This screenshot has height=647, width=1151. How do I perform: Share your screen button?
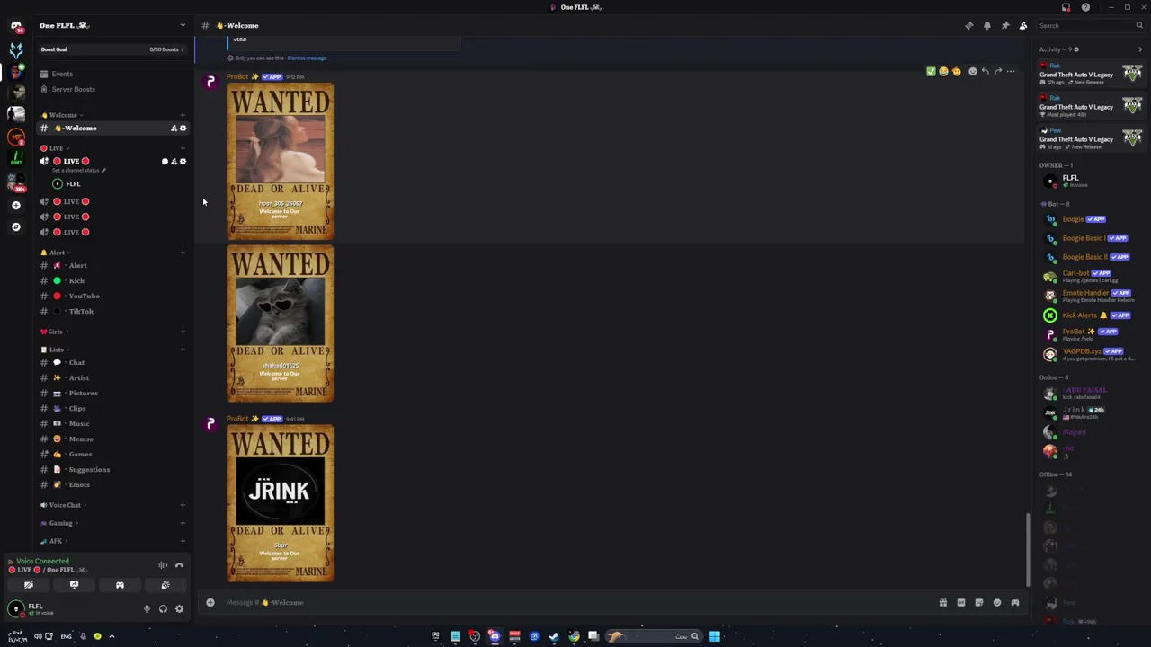click(74, 585)
